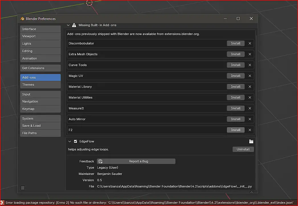Dismiss the Material Library entry

coord(250,87)
